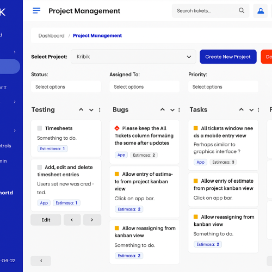Open the user profile icon
The image size is (272, 272).
point(261,11)
